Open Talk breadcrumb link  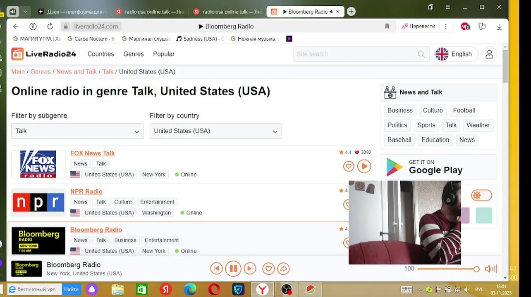(x=108, y=72)
